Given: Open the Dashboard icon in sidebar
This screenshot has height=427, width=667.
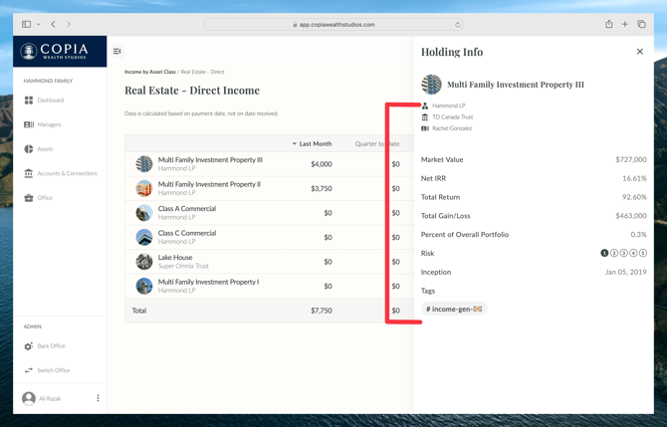Looking at the screenshot, I should coord(29,101).
